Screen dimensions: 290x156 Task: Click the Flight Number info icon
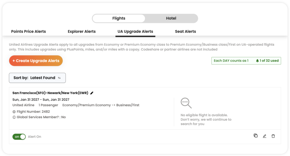click(14, 112)
